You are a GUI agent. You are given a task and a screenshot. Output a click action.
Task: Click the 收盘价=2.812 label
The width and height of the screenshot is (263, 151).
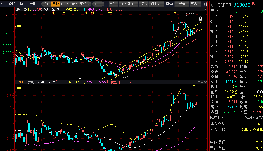[121, 82]
